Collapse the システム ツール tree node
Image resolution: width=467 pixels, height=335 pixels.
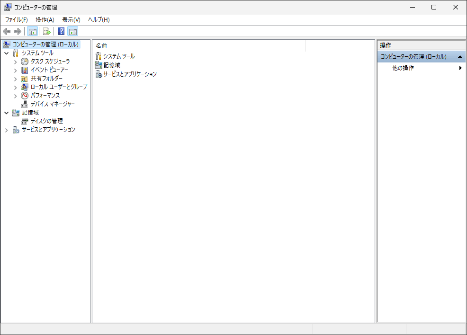click(7, 53)
